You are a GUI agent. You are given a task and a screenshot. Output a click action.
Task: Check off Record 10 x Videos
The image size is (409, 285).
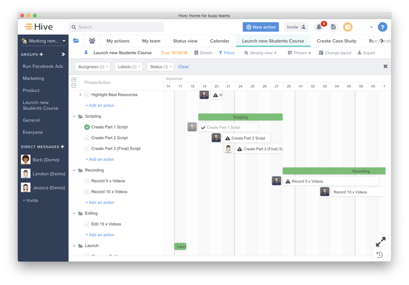87,192
